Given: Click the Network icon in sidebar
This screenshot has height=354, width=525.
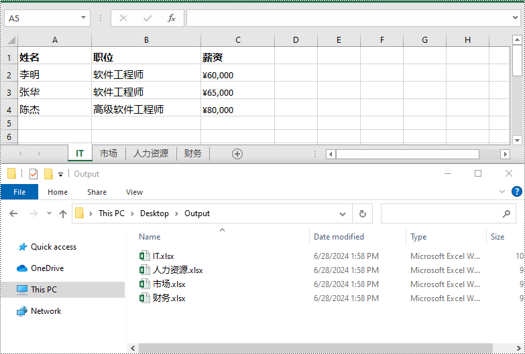Looking at the screenshot, I should (22, 311).
